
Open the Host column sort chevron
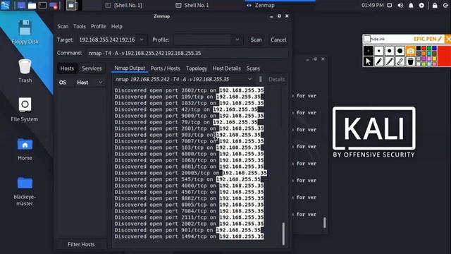(101, 83)
